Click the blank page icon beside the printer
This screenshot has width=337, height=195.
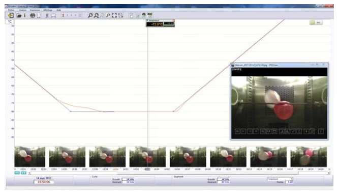click(x=39, y=15)
